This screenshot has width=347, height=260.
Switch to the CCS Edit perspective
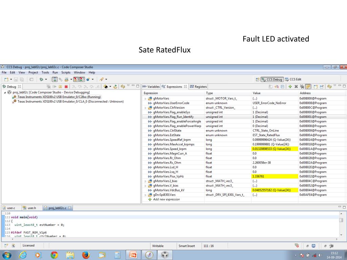coord(293,79)
